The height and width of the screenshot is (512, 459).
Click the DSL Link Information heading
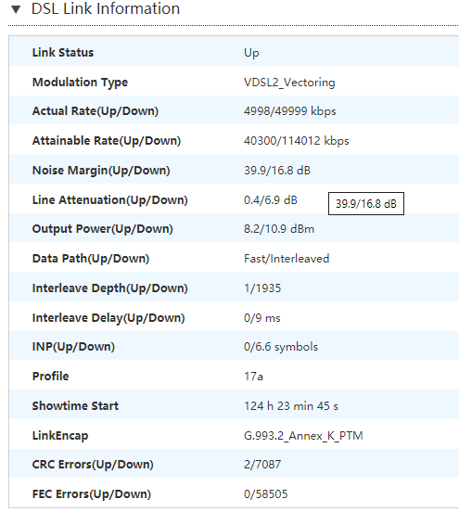[x=106, y=8]
